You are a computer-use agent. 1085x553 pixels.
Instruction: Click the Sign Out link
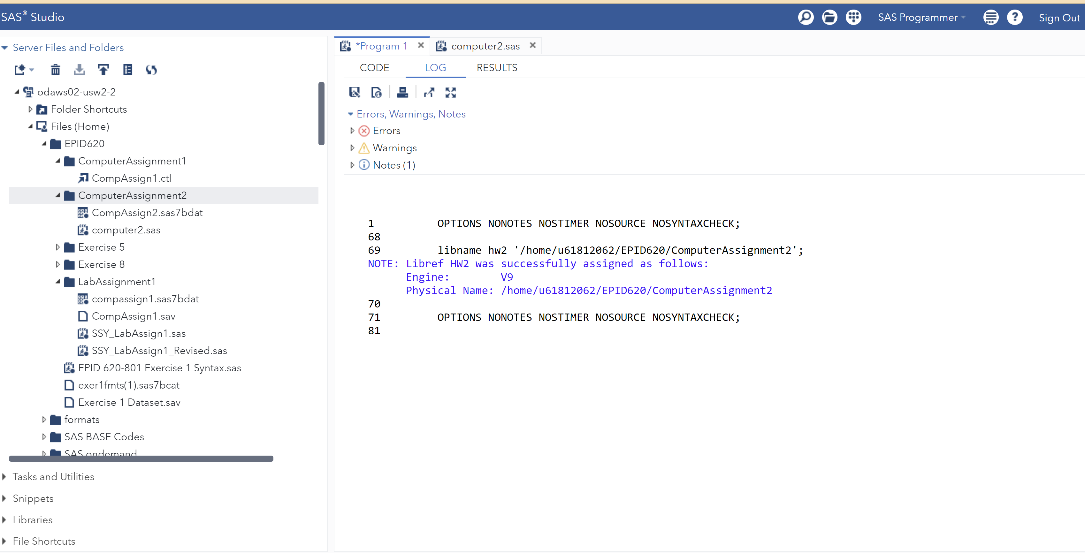(1059, 18)
